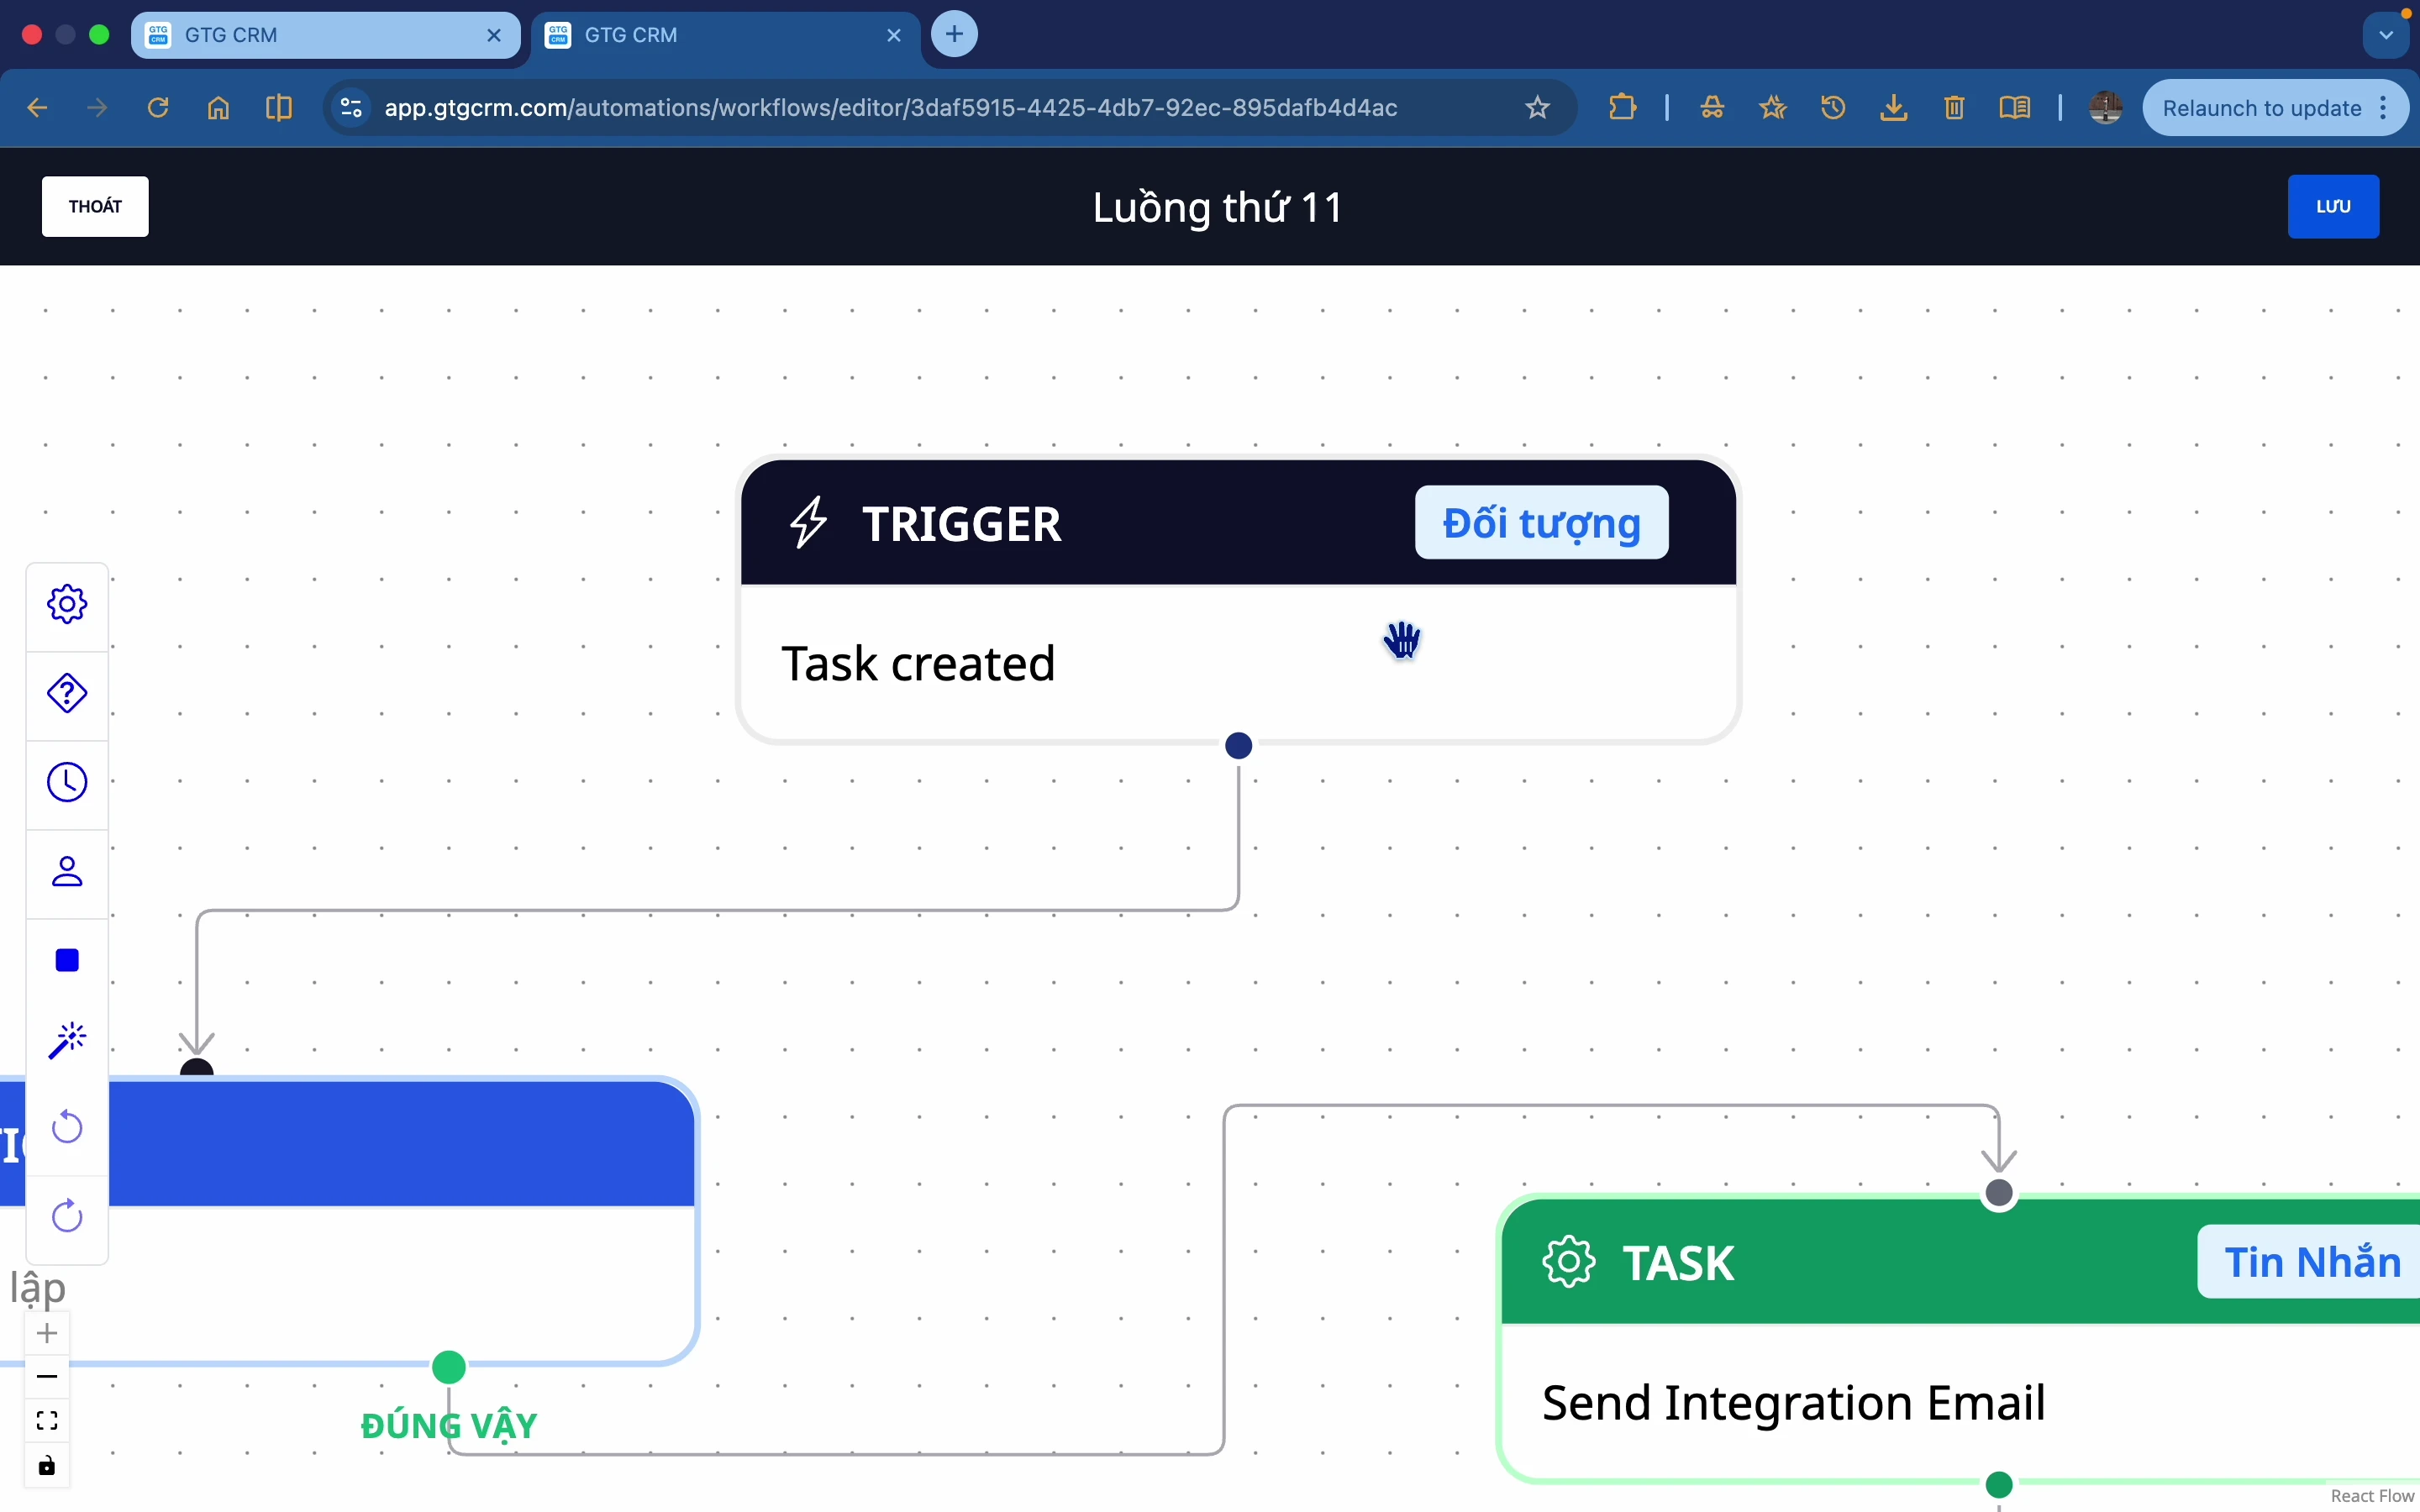Click the person icon in left sidebar
2420x1512 pixels.
67,872
